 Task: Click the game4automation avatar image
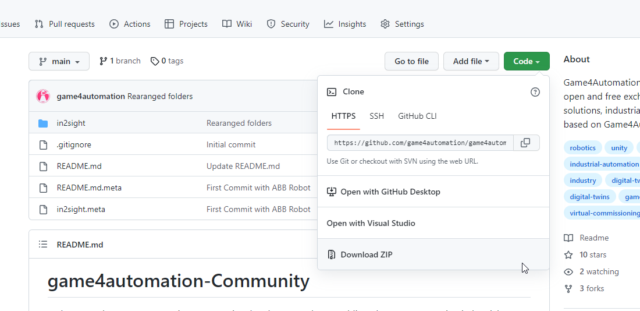(x=43, y=97)
